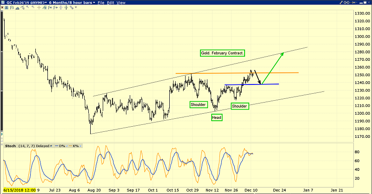Click the vertical line marker icon

tap(61, 7)
